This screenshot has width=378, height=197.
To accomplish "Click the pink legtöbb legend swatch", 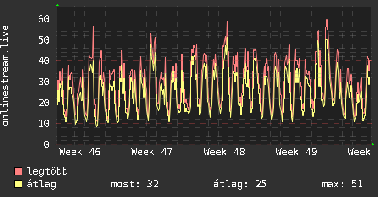I will pyautogui.click(x=18, y=171).
